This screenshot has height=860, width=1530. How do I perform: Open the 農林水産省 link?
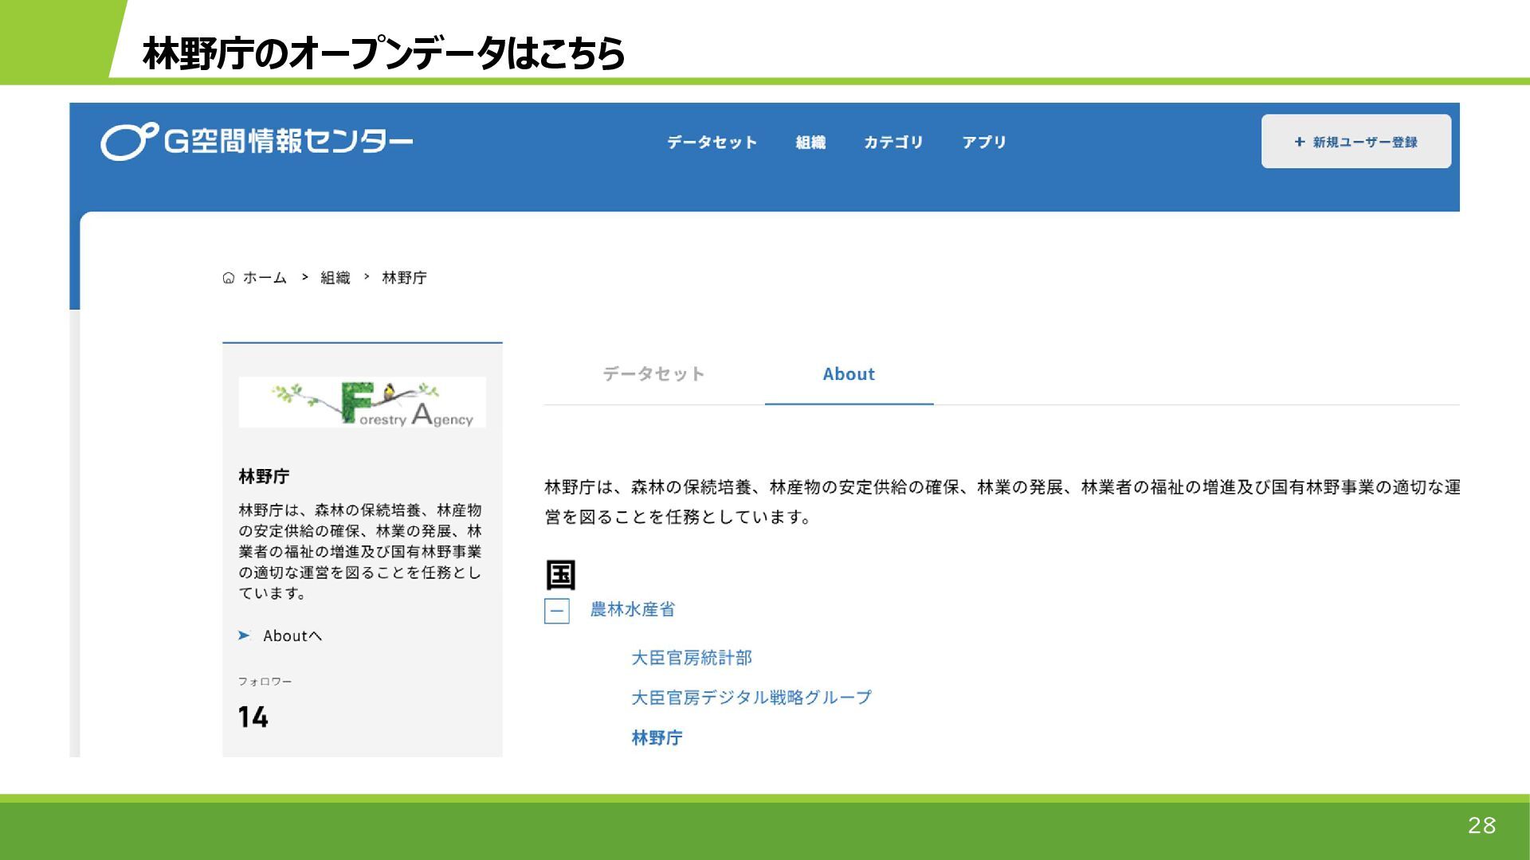click(632, 610)
